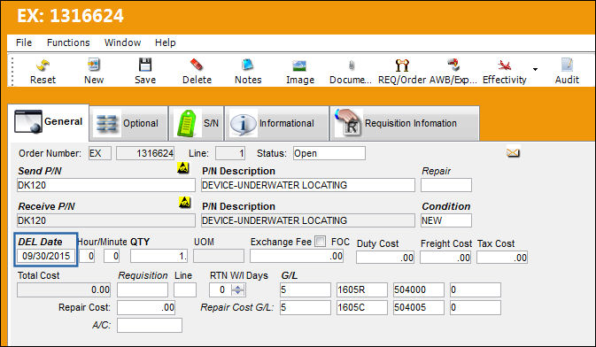The height and width of the screenshot is (347, 596).
Task: Click Receive P/N Description field
Action: tap(308, 220)
